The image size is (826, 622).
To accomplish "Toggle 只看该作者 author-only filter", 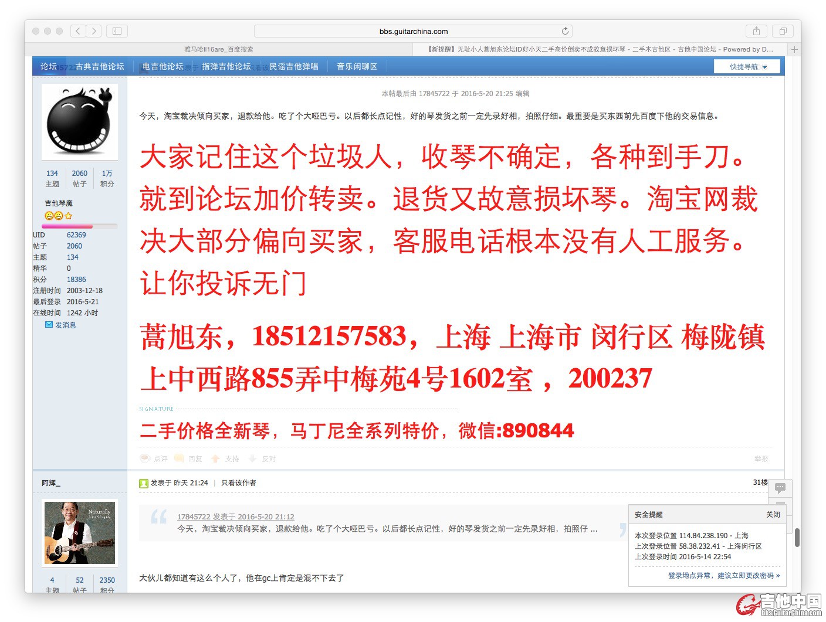I will click(238, 483).
